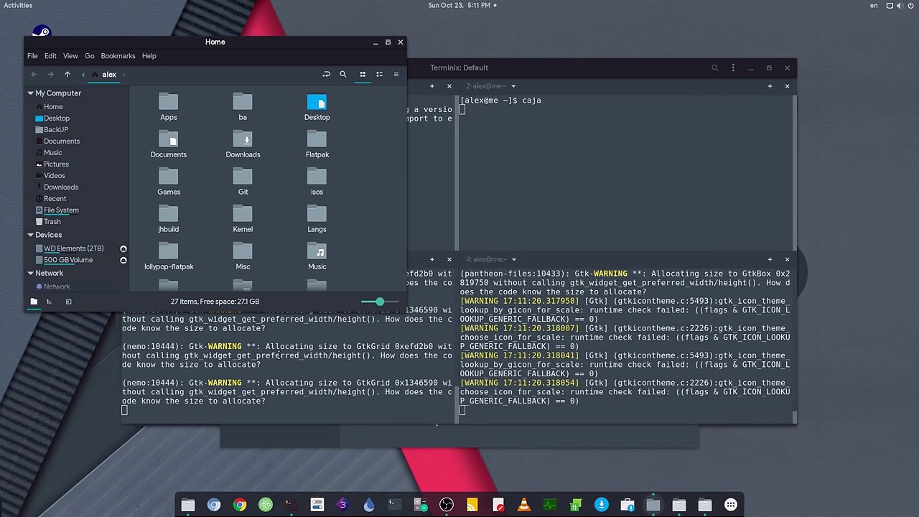The image size is (919, 517).
Task: Open the 4: alex@me:~ terminal dropdown
Action: point(491,259)
